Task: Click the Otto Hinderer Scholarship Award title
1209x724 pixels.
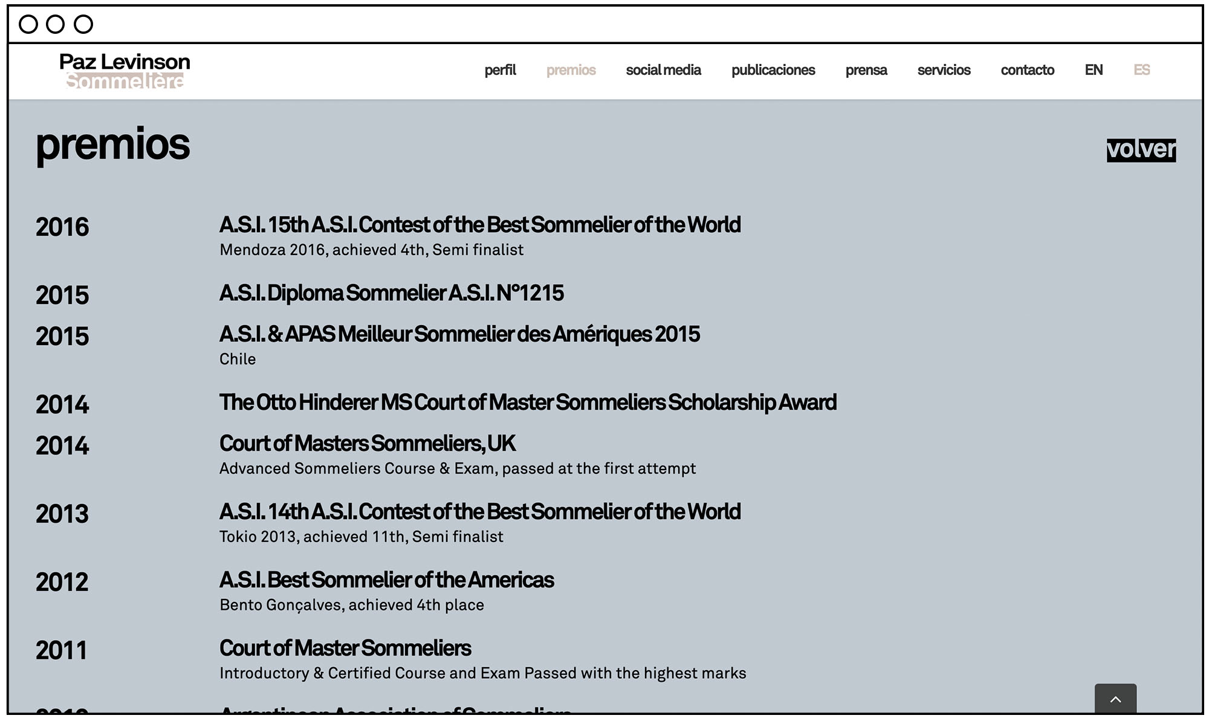Action: pos(527,402)
